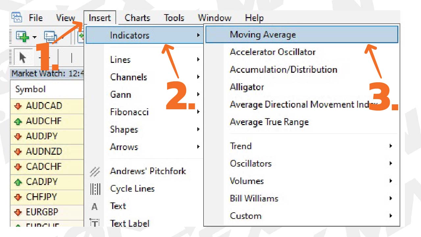Click the Text tool A icon
Screen dimensions: 421x237
95,206
